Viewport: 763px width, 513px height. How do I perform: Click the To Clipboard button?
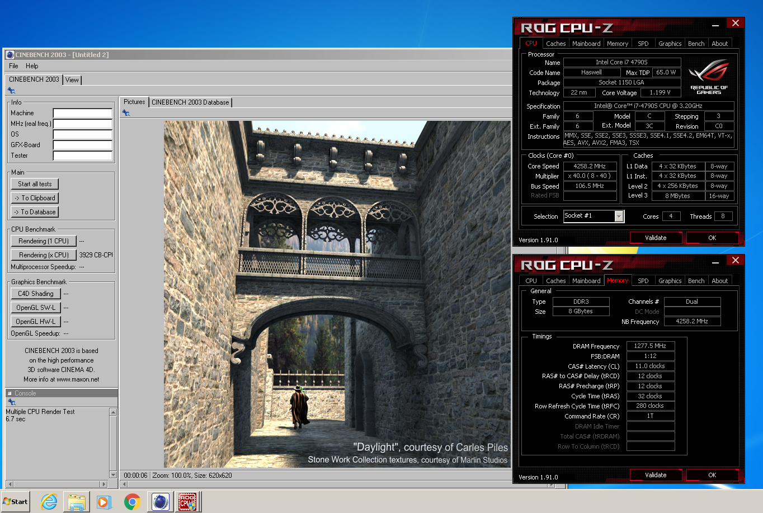pyautogui.click(x=35, y=198)
